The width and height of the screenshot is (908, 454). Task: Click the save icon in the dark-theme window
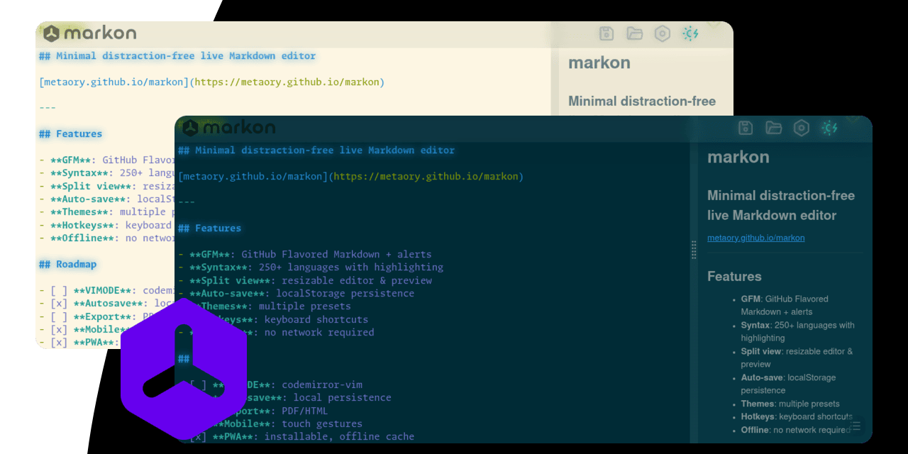(x=746, y=128)
